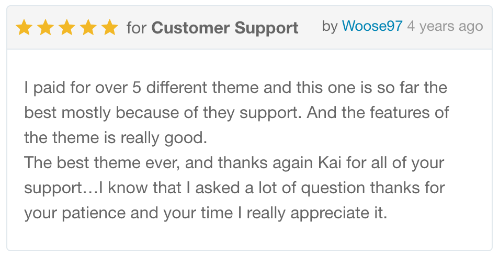
Task: Click the word 'for' beside the stars
Action: (137, 28)
